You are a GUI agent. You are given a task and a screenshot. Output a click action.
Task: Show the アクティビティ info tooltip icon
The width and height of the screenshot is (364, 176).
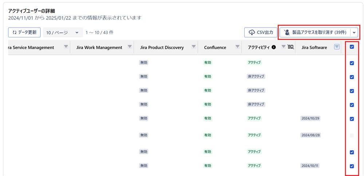click(274, 47)
